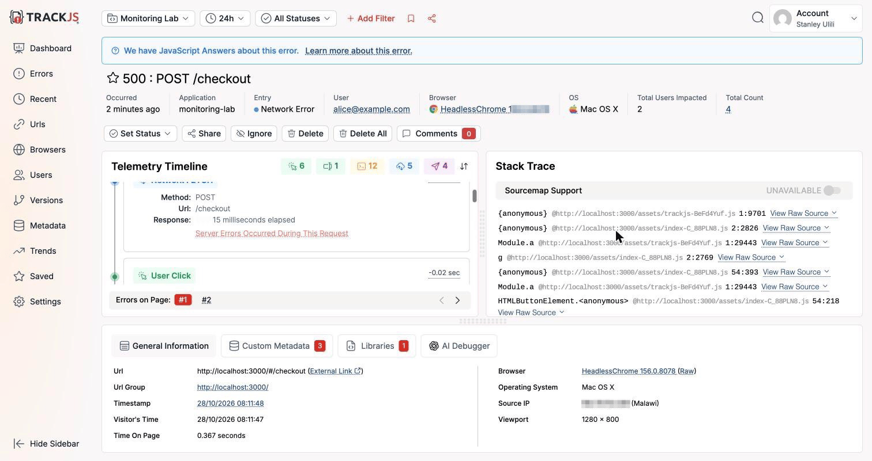Open the AI Debugger tab
The width and height of the screenshot is (872, 461).
coord(459,346)
